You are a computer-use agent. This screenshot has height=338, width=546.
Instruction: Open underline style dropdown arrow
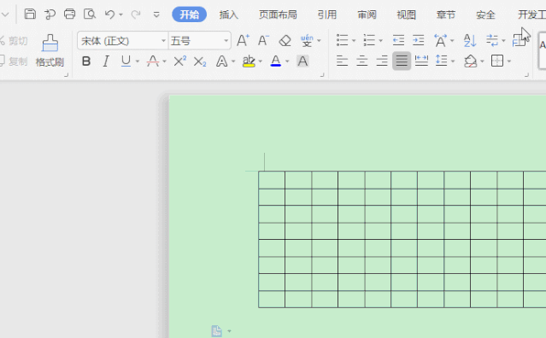pos(138,61)
